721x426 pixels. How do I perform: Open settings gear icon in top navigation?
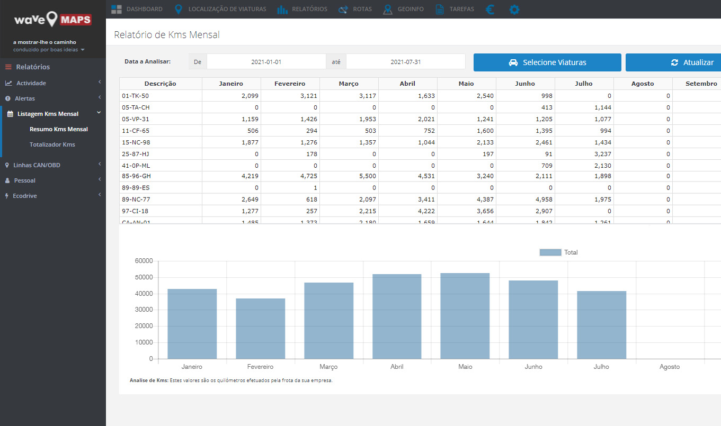click(x=514, y=9)
